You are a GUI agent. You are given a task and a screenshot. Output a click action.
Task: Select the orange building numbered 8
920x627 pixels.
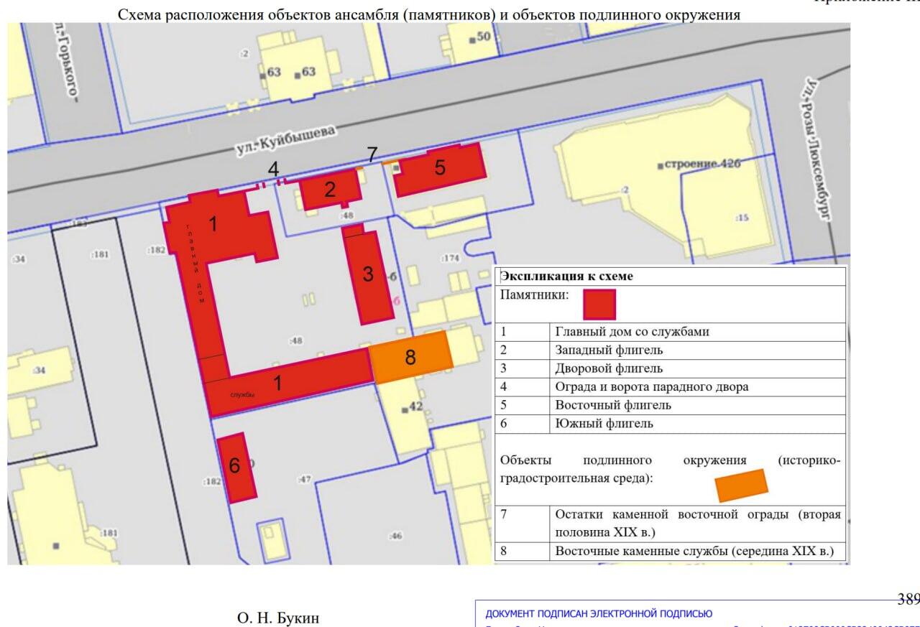(x=410, y=357)
